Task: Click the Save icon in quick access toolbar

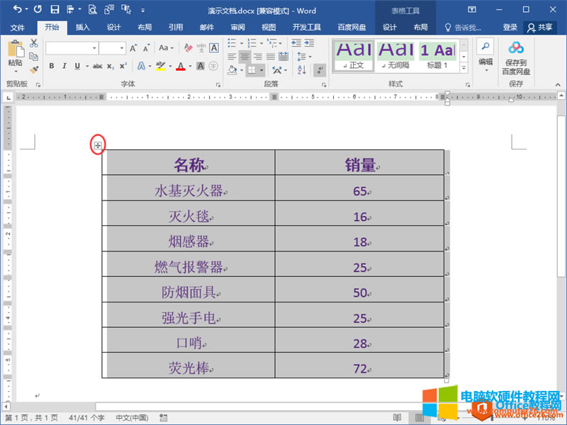Action: pyautogui.click(x=55, y=10)
